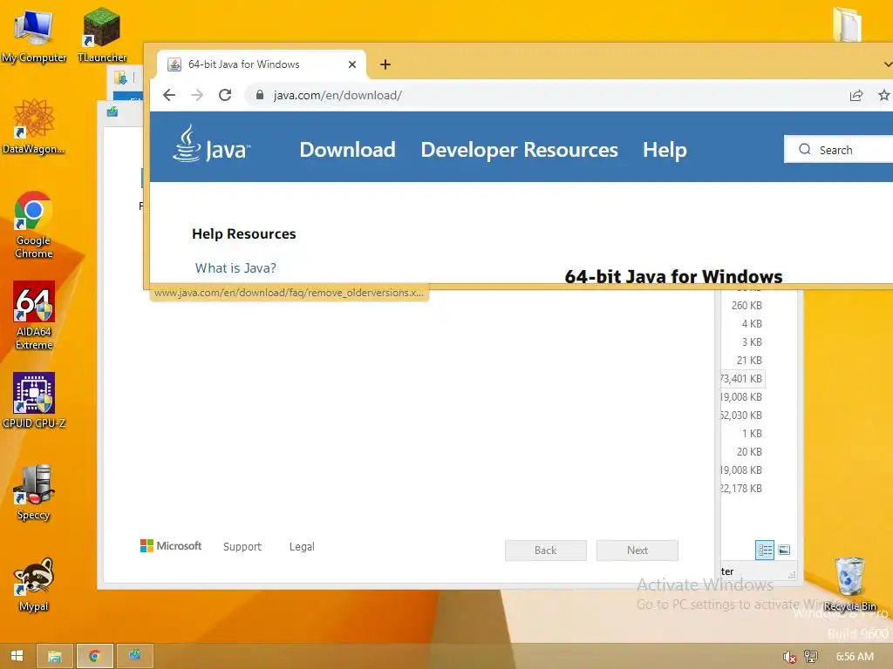This screenshot has height=669, width=893.
Task: Open the What is Java? link
Action: 235,268
